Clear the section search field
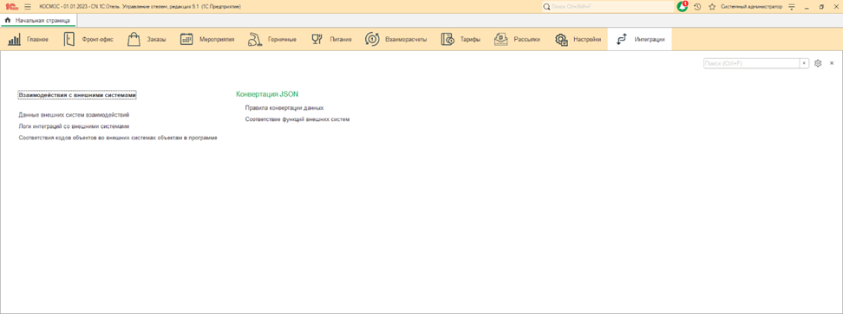This screenshot has width=843, height=314. 804,63
